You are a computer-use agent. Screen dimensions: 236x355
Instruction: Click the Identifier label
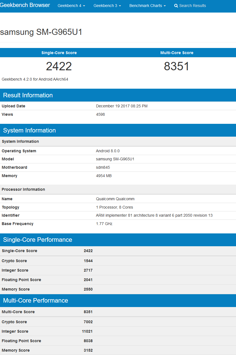click(11, 215)
